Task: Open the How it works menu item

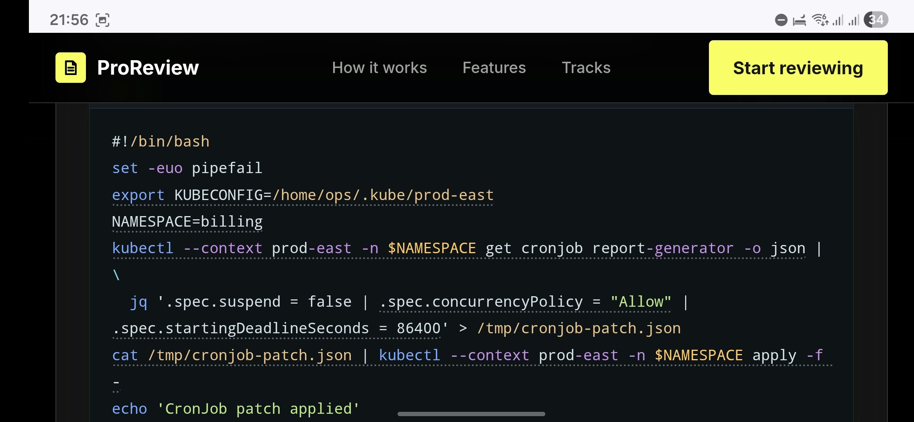Action: (379, 68)
